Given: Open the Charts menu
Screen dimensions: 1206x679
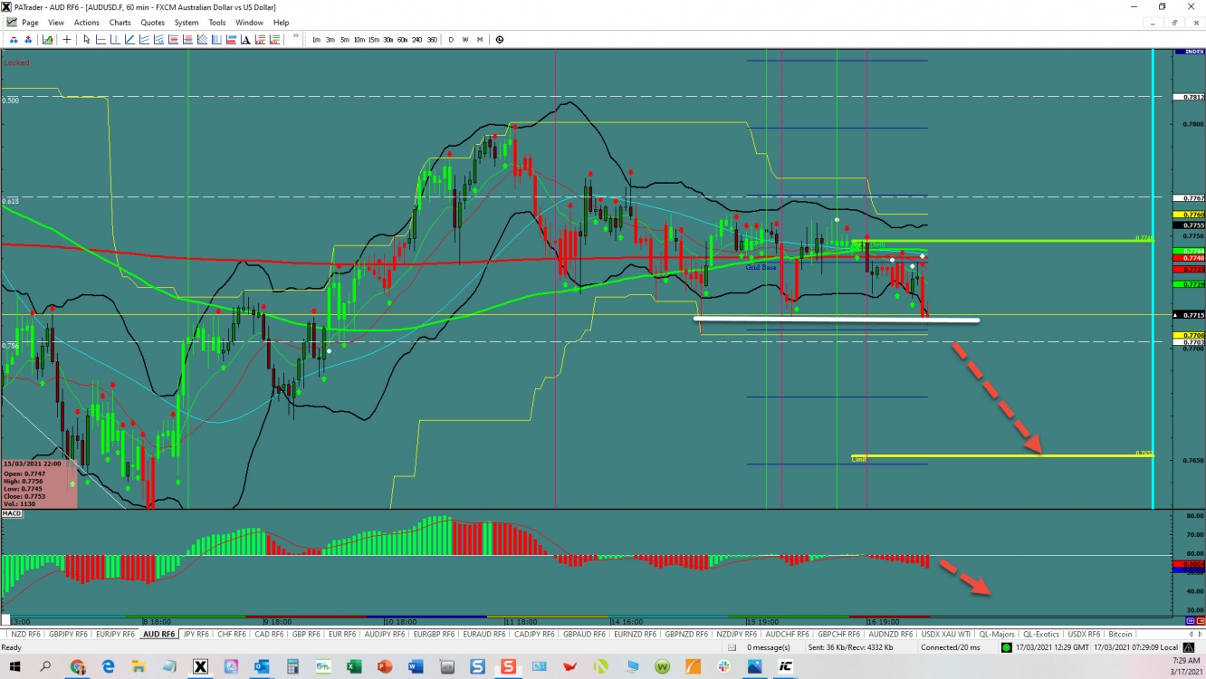Looking at the screenshot, I should [120, 23].
